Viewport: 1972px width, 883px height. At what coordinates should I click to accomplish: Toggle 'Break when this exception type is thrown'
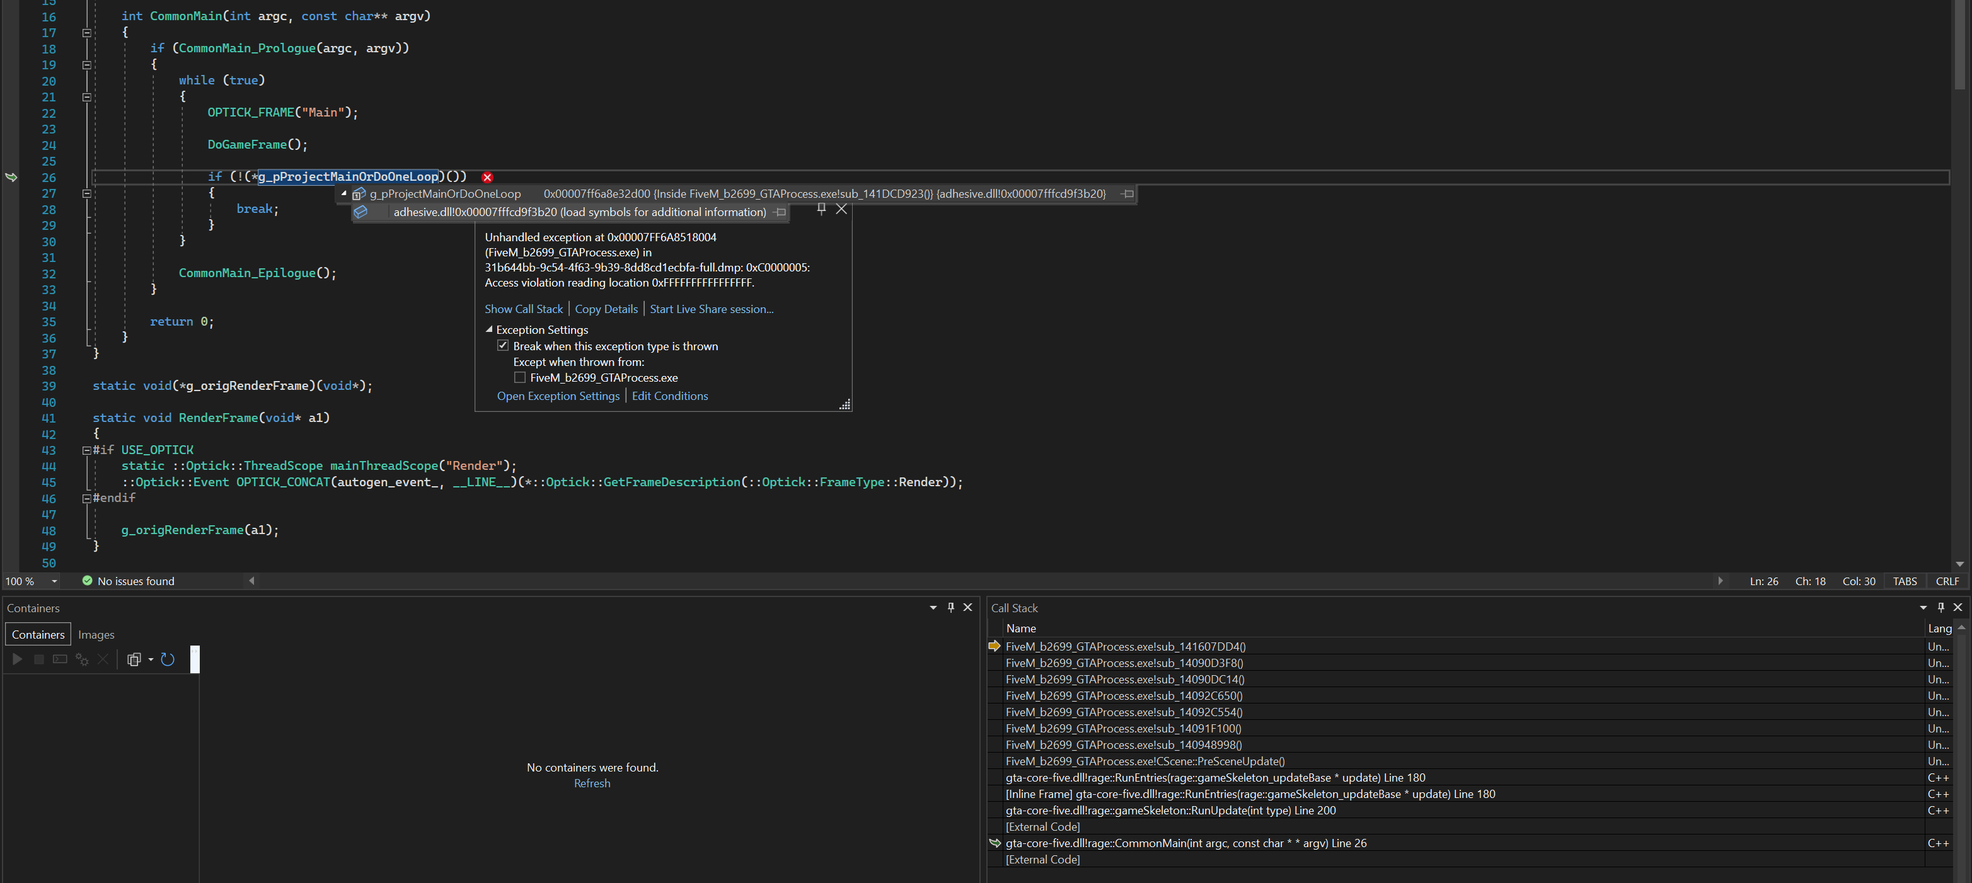(503, 345)
